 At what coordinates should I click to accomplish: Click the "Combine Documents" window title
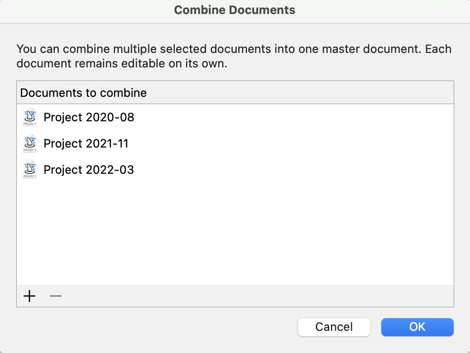[235, 10]
